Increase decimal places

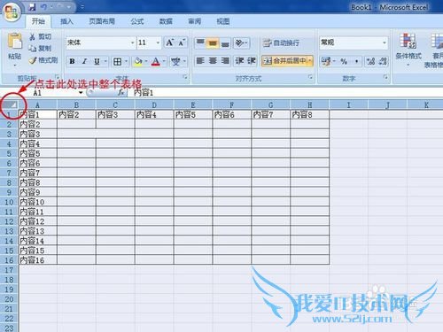(370, 61)
